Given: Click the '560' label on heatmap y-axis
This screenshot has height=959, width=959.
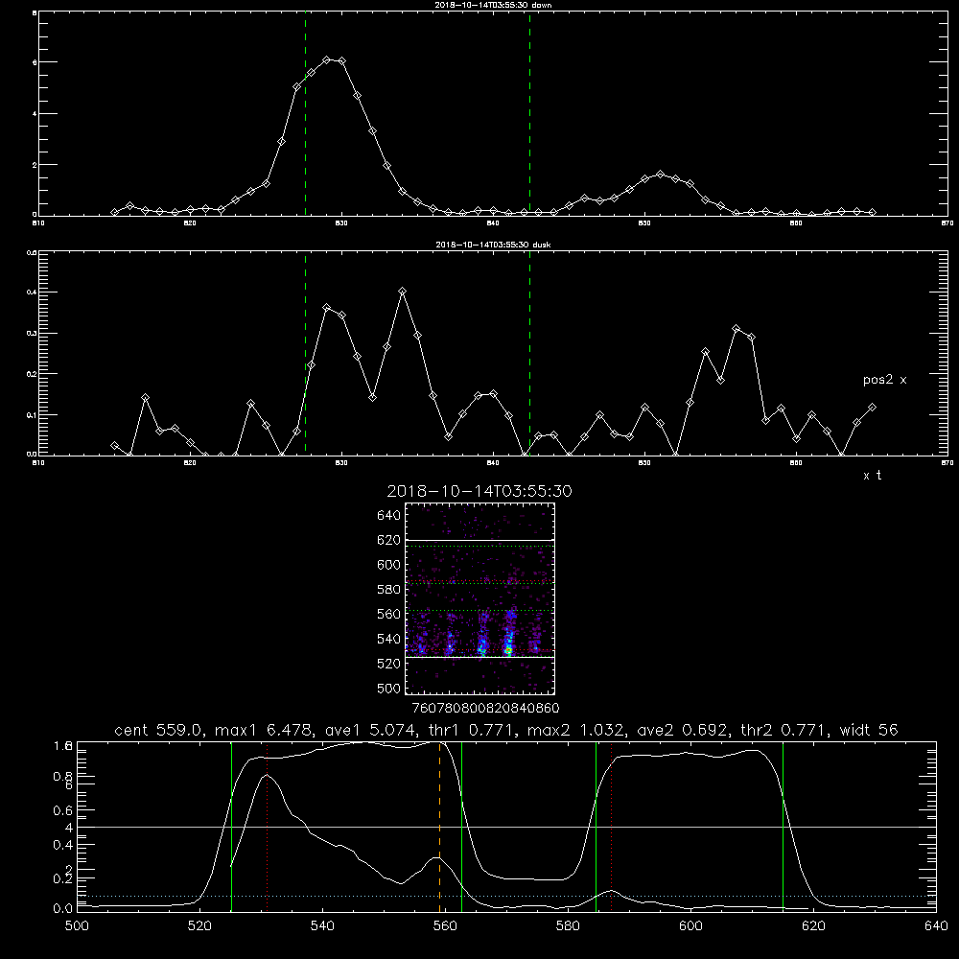Looking at the screenshot, I should click(388, 614).
